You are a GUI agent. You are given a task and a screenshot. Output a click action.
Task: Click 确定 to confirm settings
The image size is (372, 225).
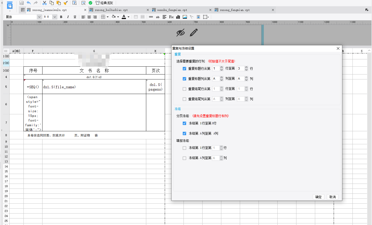coord(319,197)
